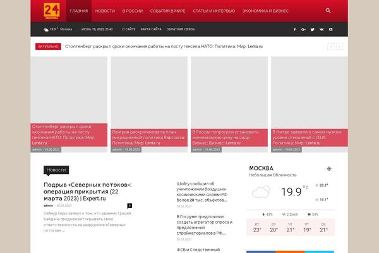Screen dimensions: 379x253
Task: Open the Экономика и бизнес menu item
Action: pos(265,11)
